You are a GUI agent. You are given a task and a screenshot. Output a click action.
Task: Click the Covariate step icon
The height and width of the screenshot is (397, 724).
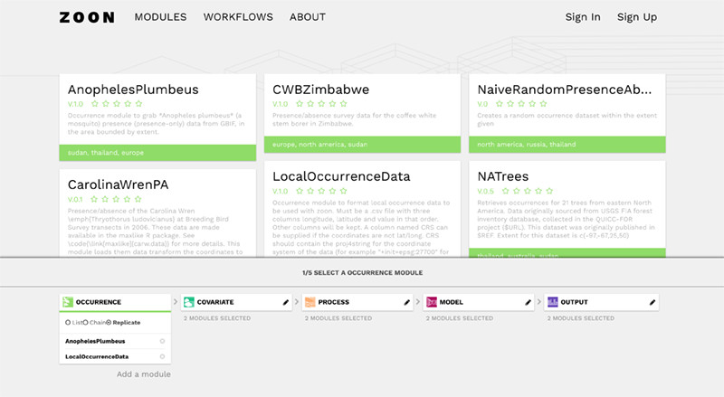[188, 302]
